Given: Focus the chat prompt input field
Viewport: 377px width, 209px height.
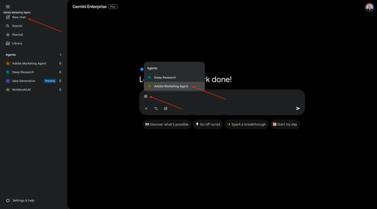Looking at the screenshot, I should (x=222, y=97).
